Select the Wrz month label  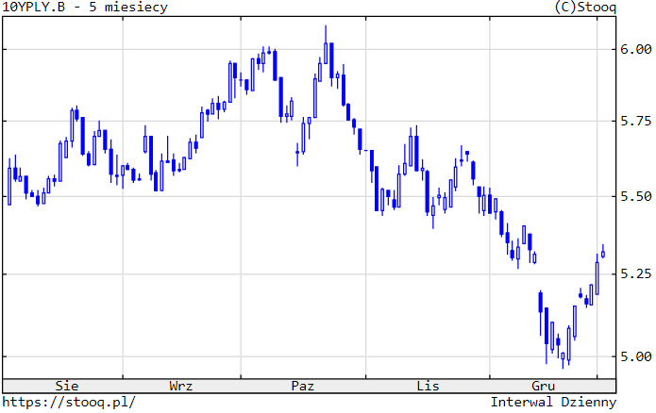[x=181, y=386]
